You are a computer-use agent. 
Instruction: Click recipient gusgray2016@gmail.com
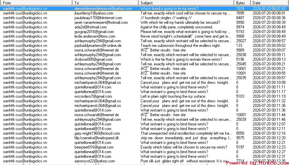coord(94,32)
